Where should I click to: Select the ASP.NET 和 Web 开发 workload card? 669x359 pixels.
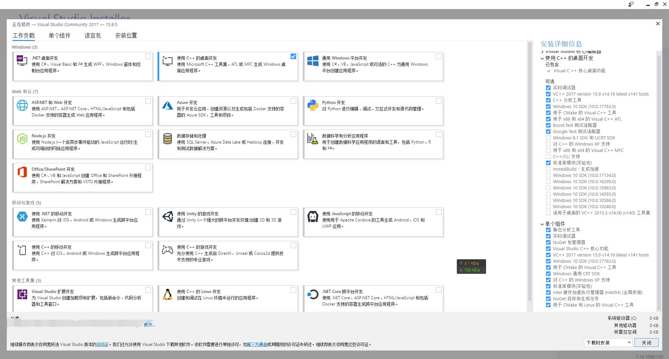[x=83, y=111]
